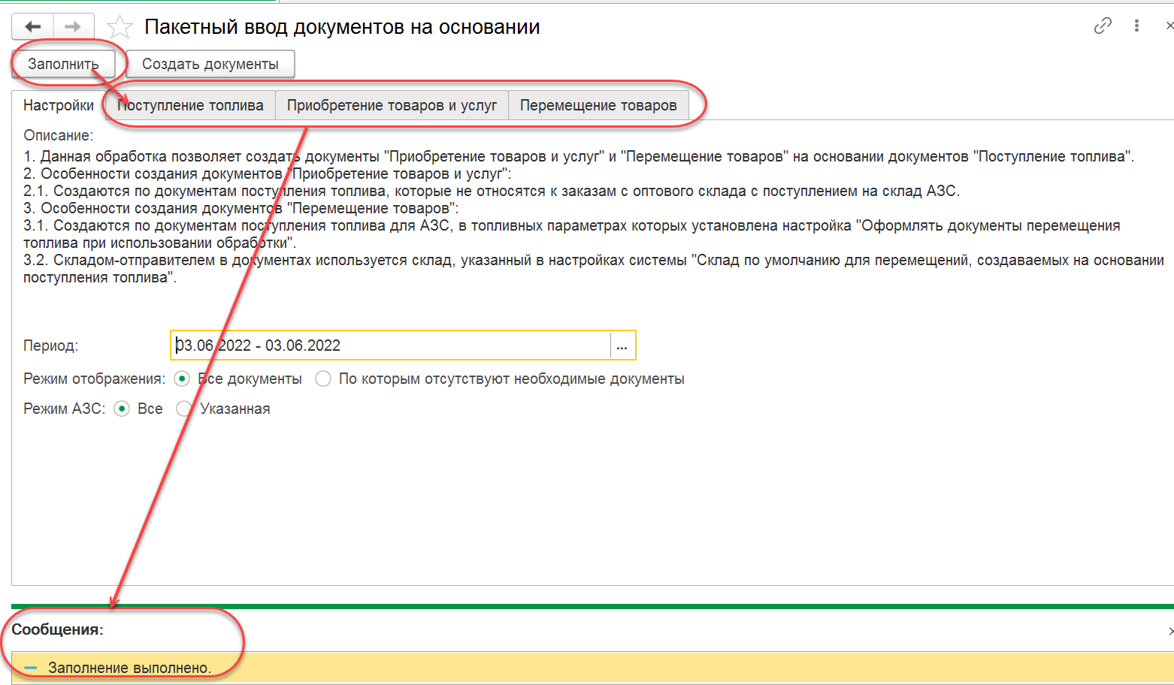Click the Сообщения panel header
This screenshot has height=685, width=1174.
(x=58, y=629)
